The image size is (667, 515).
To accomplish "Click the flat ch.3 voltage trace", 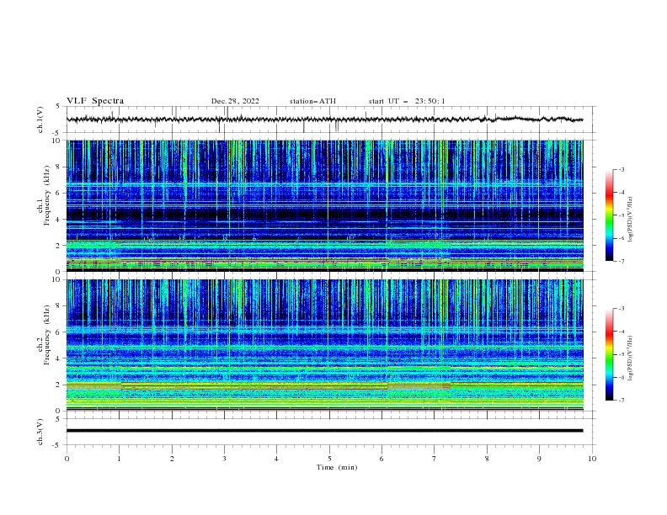I will point(324,431).
